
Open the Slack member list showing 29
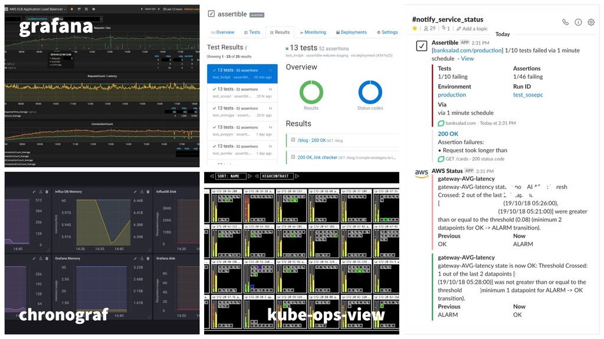(x=429, y=28)
